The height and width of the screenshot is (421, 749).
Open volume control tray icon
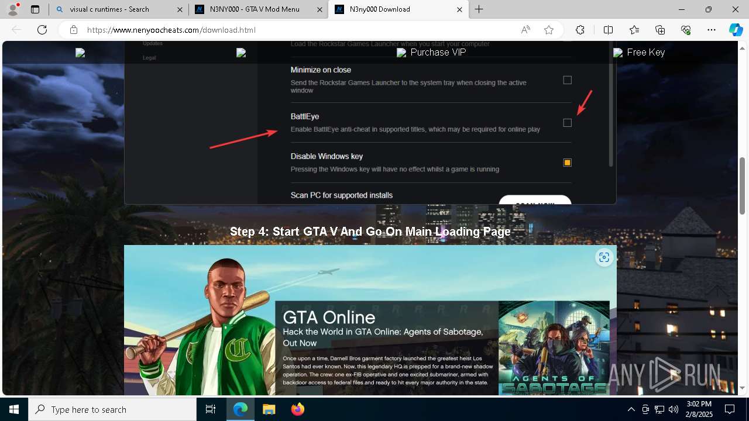(674, 409)
